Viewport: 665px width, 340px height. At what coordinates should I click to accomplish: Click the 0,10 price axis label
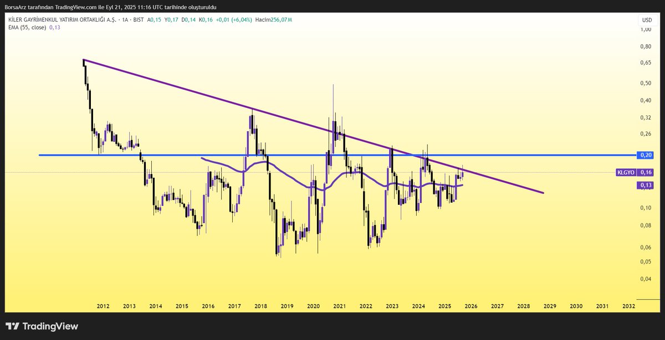646,208
